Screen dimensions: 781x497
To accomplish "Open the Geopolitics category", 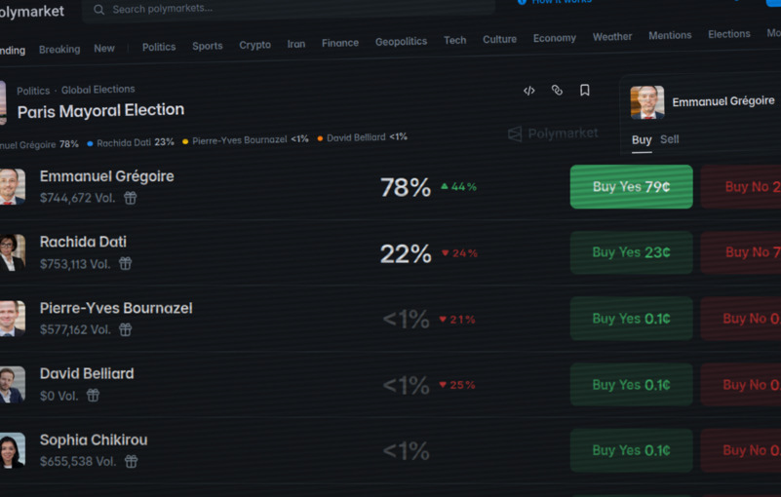I will pos(401,42).
